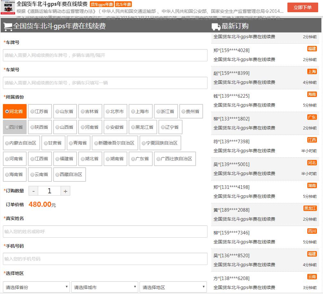Decrease order quantity with minus button
This screenshot has width=323, height=298.
[x=33, y=191]
